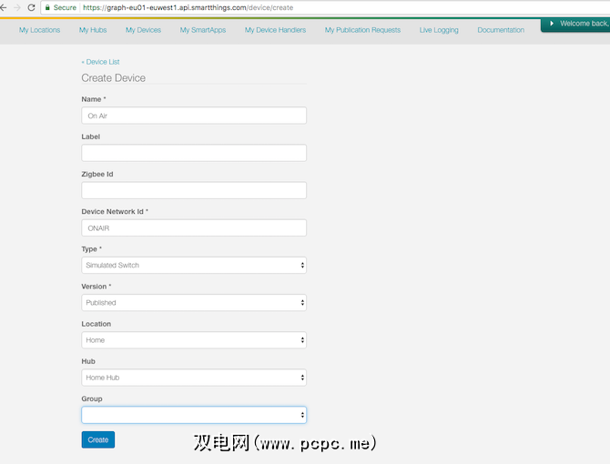Open Documentation link
Viewport: 610px width, 464px height.
(501, 30)
